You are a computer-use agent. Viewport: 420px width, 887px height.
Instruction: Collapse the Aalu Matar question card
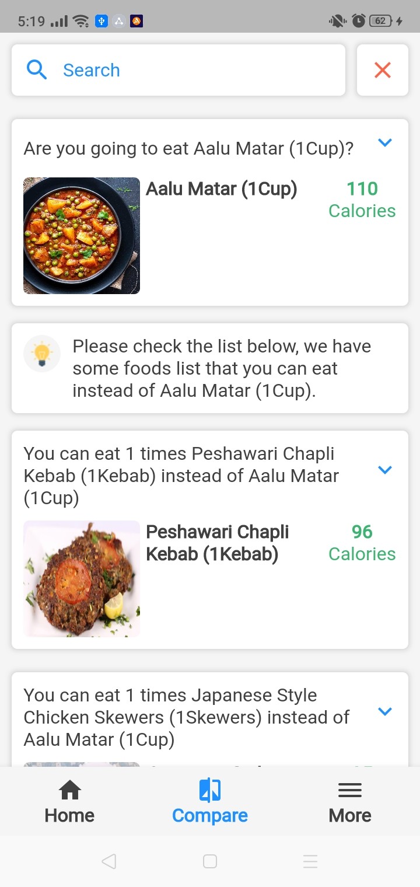(385, 142)
